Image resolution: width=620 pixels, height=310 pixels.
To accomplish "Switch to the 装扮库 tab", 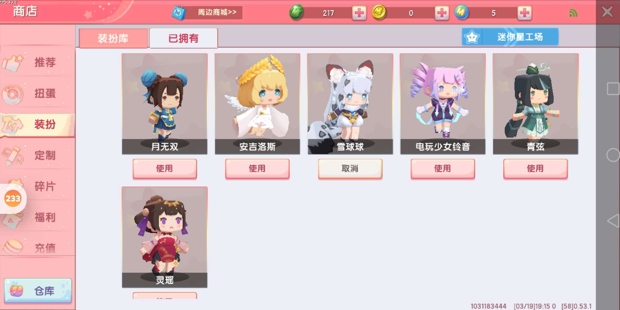I will click(113, 38).
